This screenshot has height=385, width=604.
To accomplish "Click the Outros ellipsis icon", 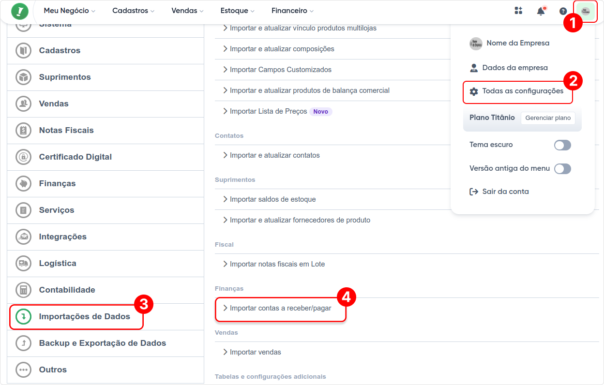I will [x=23, y=370].
